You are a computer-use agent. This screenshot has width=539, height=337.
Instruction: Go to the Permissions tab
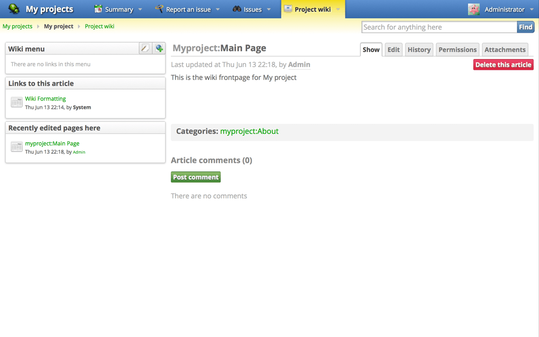click(x=457, y=49)
